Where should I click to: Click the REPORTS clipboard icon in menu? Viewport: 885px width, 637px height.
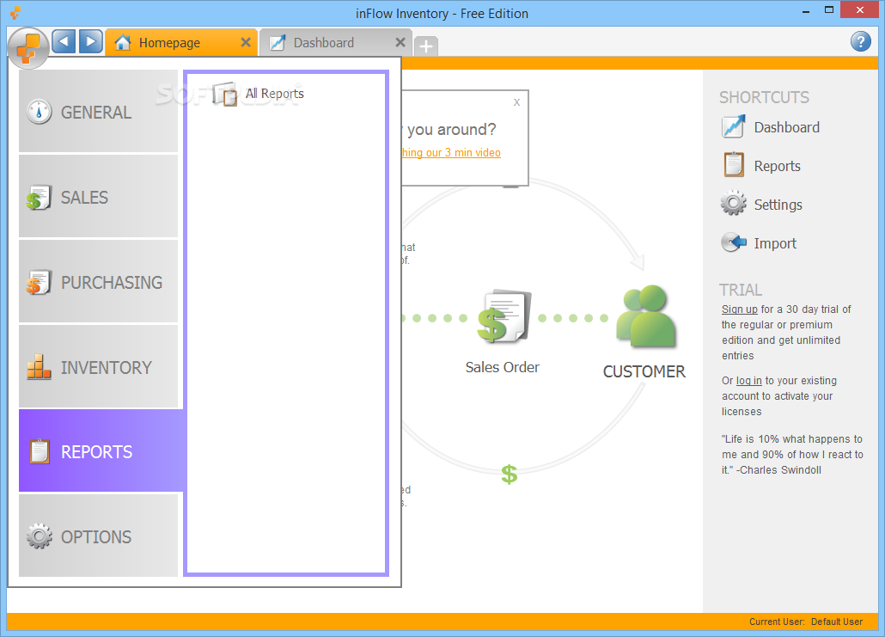(x=40, y=451)
